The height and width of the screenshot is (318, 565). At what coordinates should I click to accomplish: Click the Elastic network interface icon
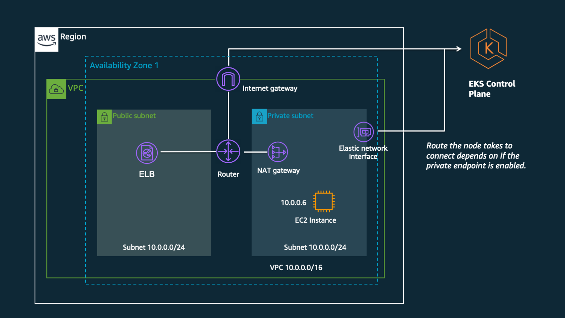363,132
